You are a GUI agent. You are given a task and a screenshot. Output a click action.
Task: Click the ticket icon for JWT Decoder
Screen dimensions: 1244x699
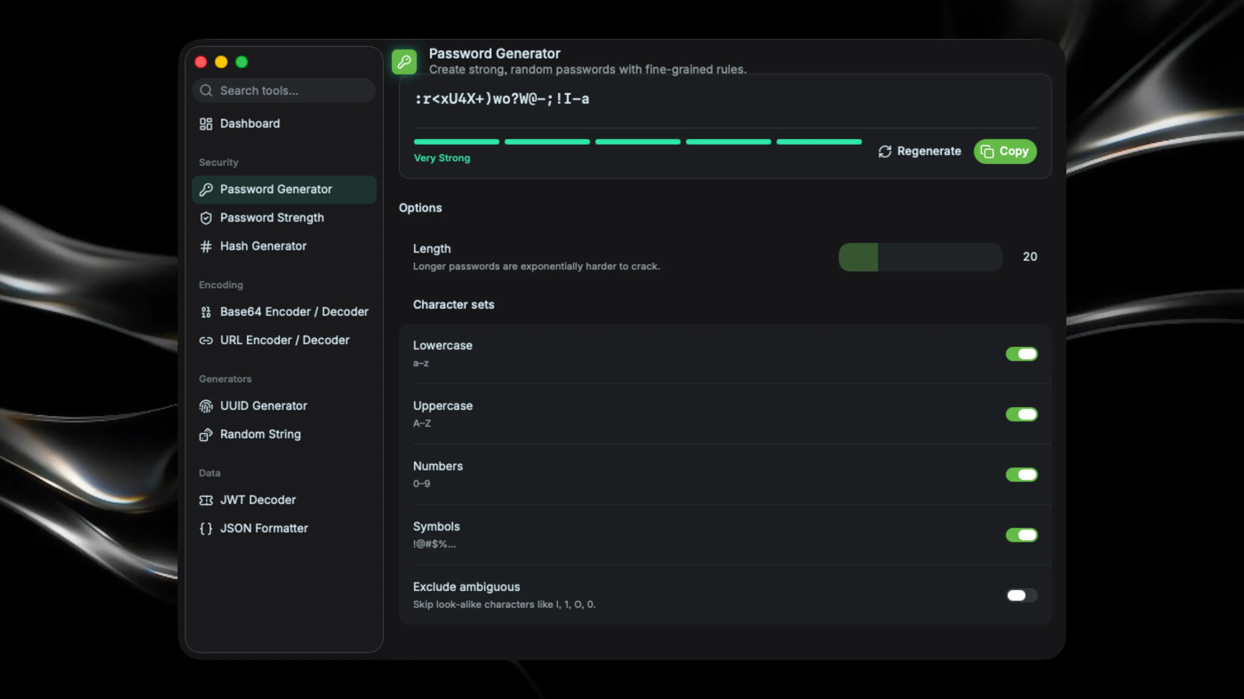point(206,500)
